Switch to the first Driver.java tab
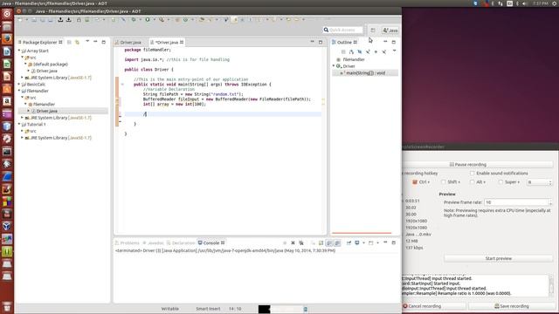The height and width of the screenshot is (314, 559). (131, 43)
